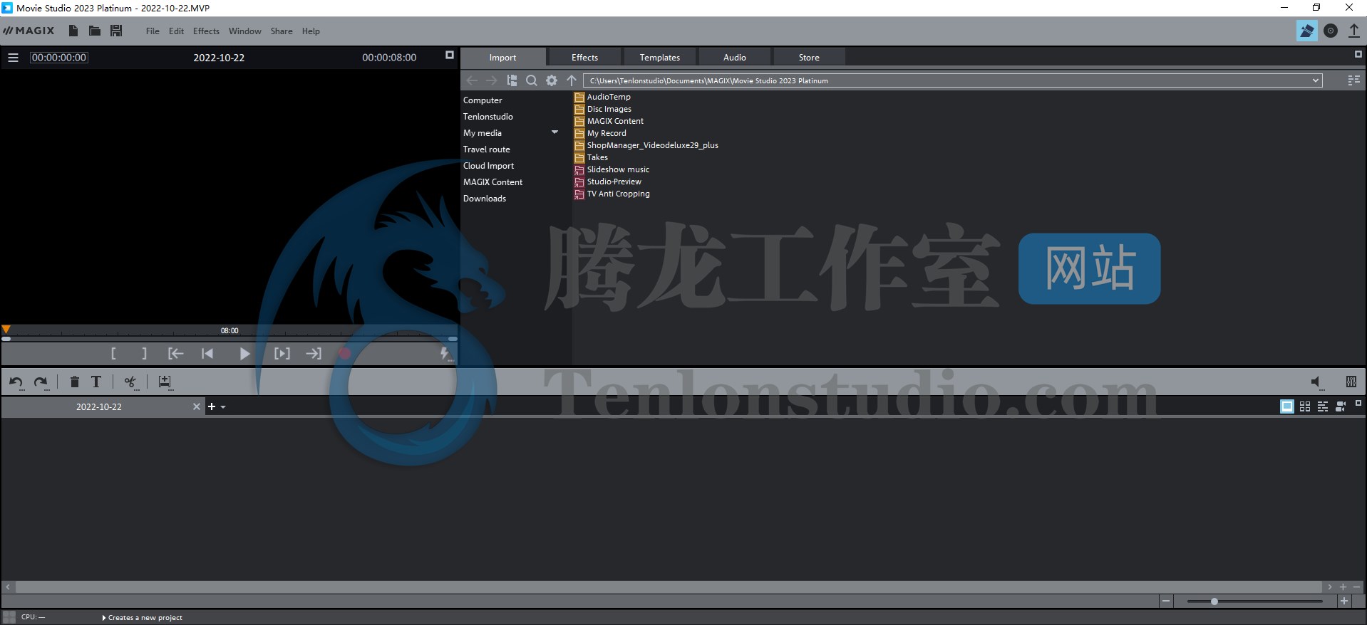Viewport: 1367px width, 625px height.
Task: Delete object with trash icon
Action: pyautogui.click(x=74, y=382)
